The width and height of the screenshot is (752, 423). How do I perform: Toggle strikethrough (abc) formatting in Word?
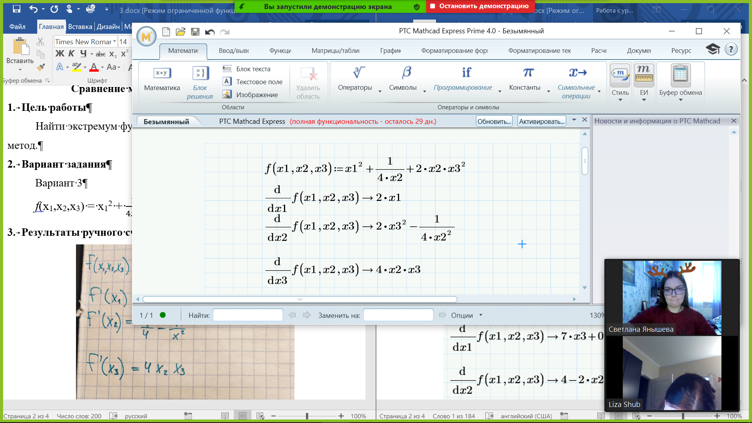click(x=101, y=54)
